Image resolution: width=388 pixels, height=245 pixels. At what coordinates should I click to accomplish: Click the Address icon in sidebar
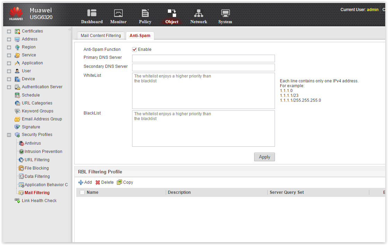17,39
